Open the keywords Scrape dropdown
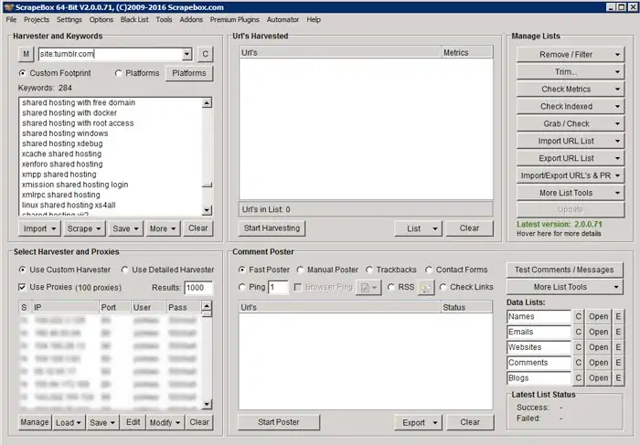 coord(84,228)
